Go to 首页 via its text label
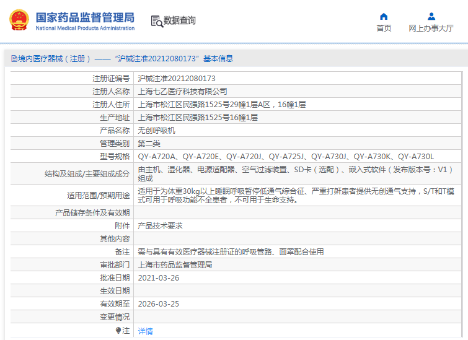 coord(384,28)
